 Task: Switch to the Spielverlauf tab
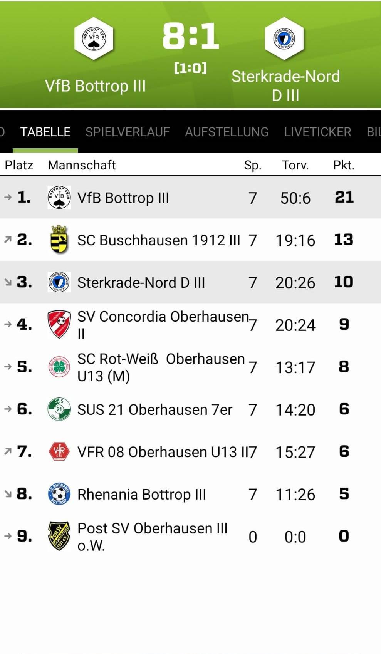[128, 132]
